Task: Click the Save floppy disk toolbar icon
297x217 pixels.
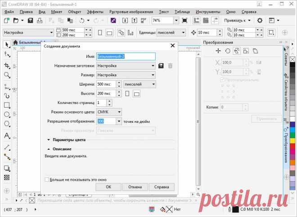Action: point(30,20)
